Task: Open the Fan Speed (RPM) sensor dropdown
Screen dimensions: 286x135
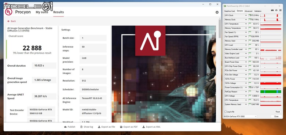Action: coord(246,37)
